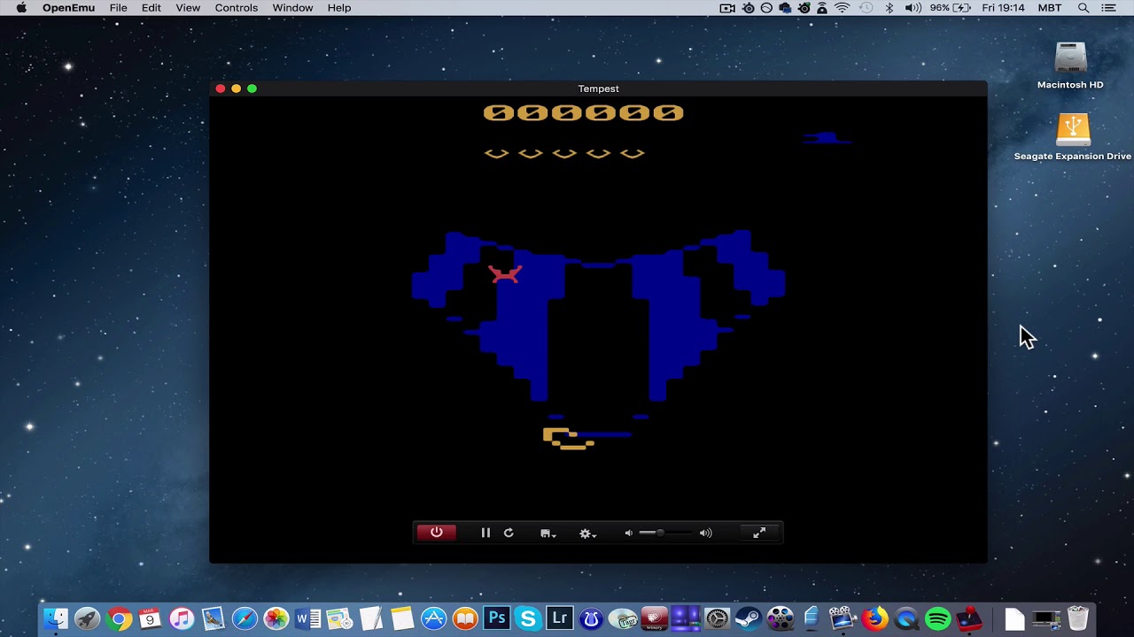Open QuickTime Player from the Dock
The height and width of the screenshot is (637, 1134).
click(x=906, y=618)
